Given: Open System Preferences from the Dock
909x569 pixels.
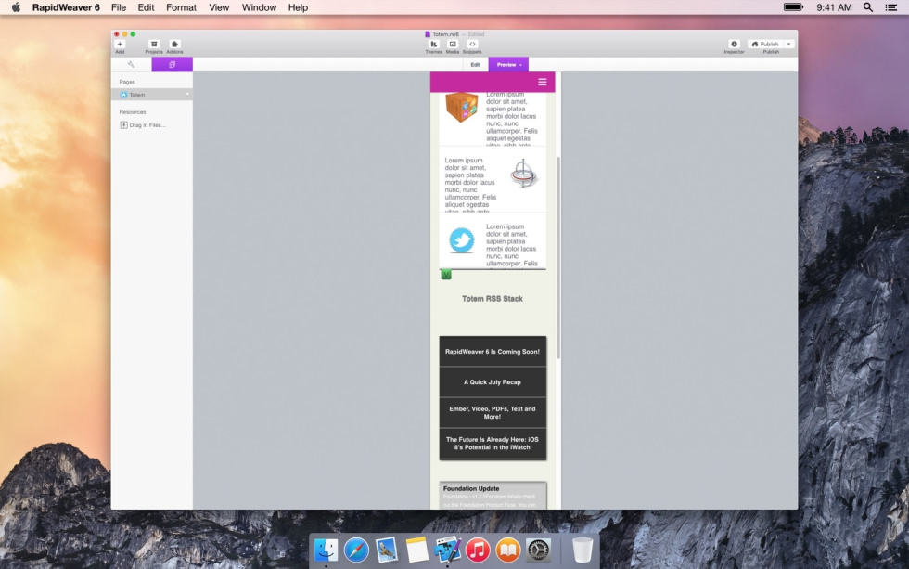Looking at the screenshot, I should (x=538, y=550).
